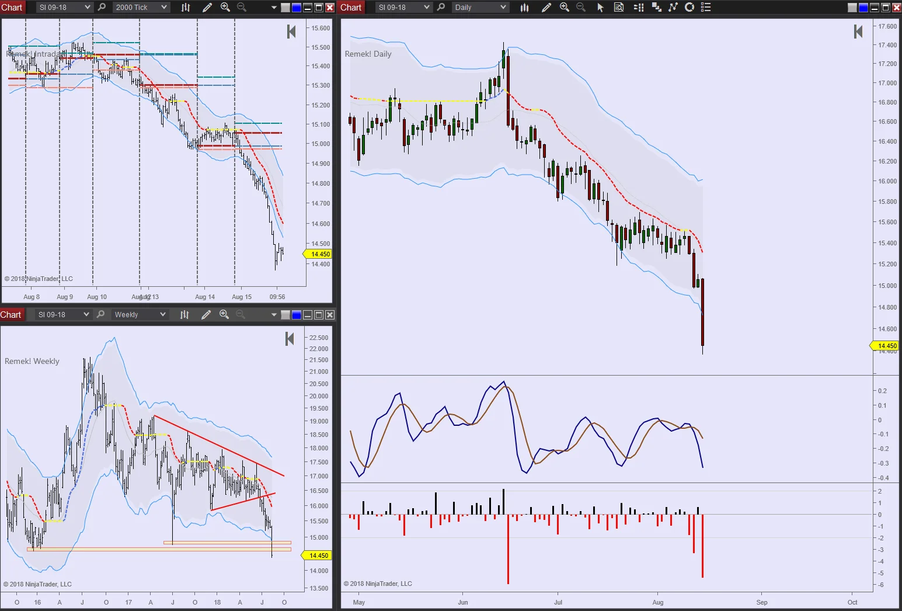Image resolution: width=902 pixels, height=611 pixels.
Task: Select drawing tools pencil in Weekly chart
Action: 206,315
